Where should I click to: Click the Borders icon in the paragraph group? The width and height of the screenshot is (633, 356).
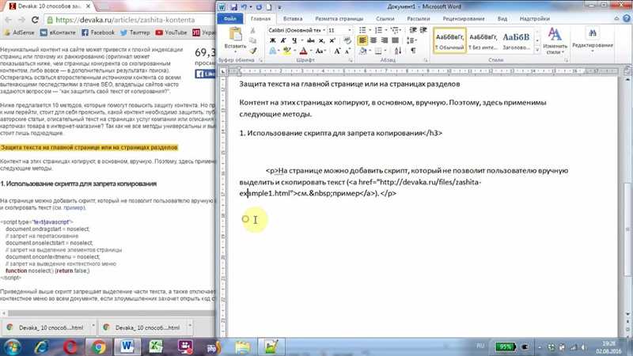(x=378, y=51)
